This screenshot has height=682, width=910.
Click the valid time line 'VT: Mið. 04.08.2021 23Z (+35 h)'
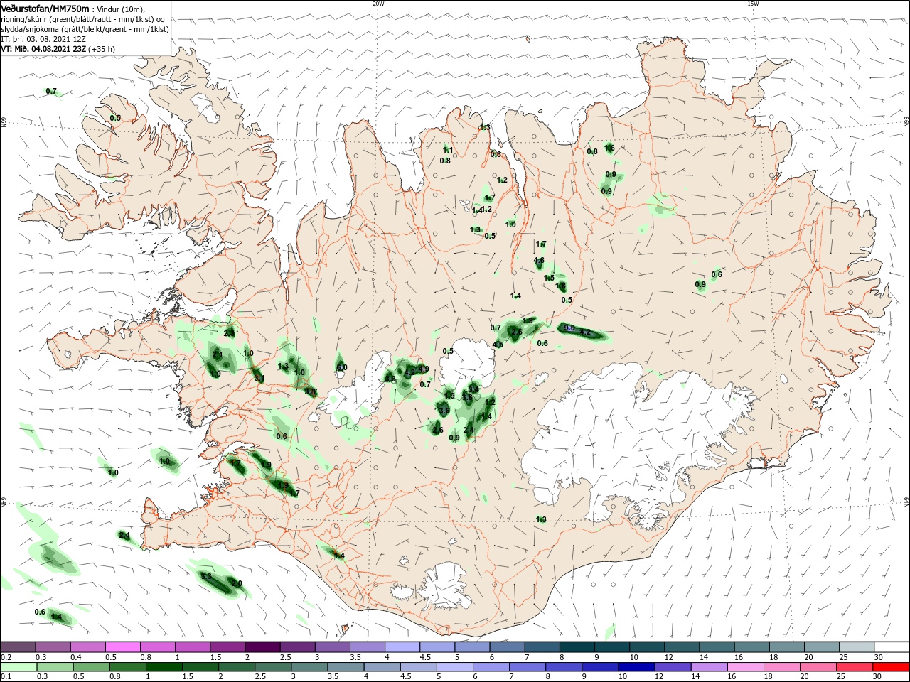[58, 49]
